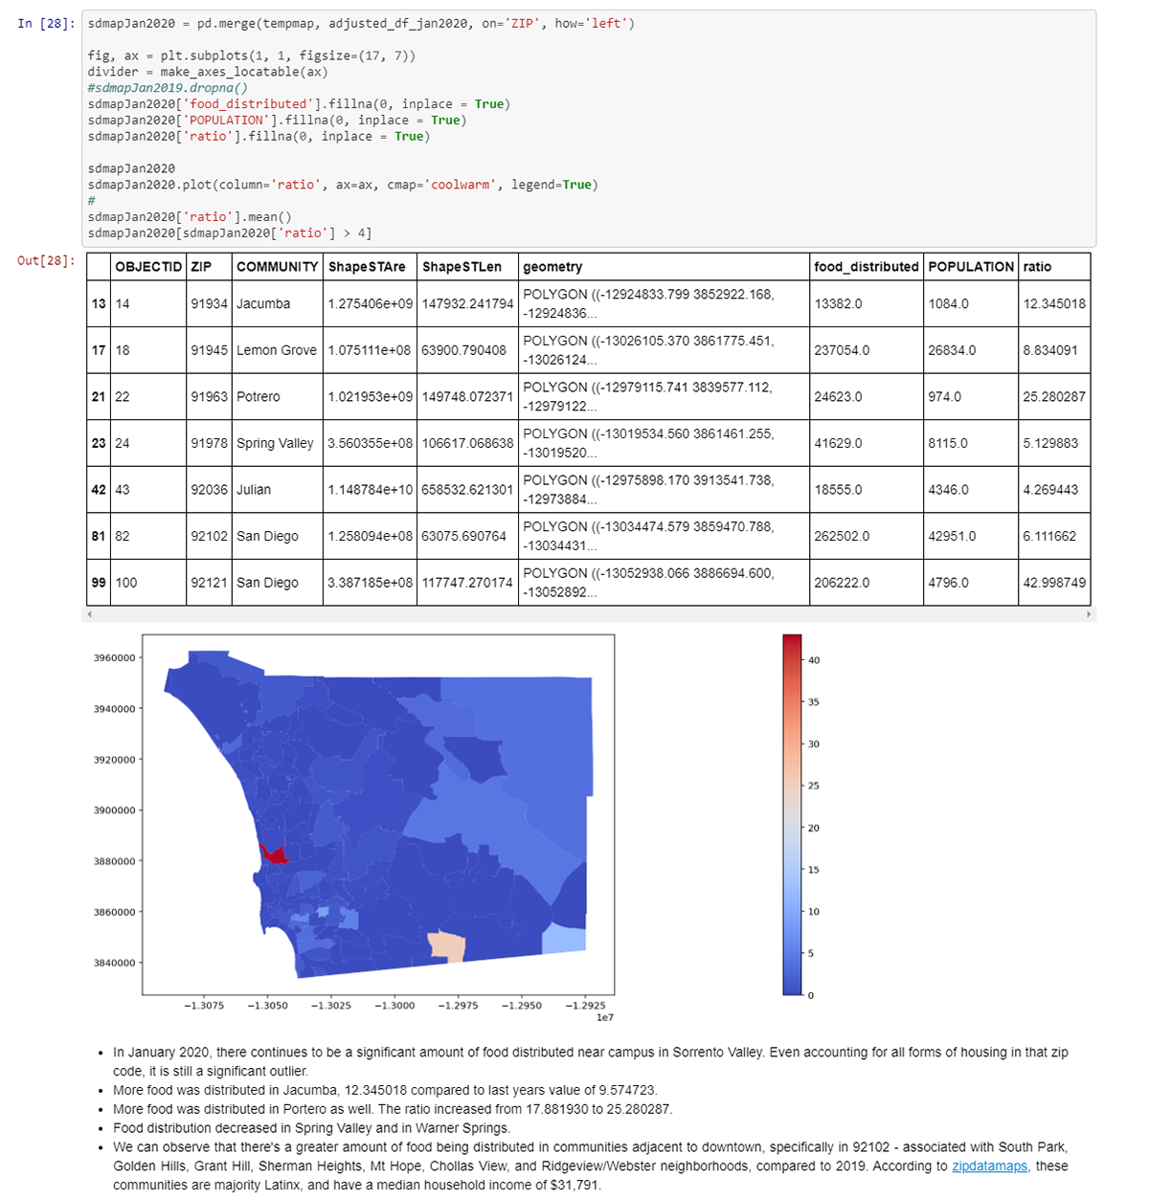This screenshot has width=1149, height=1199.
Task: Click the COMMUNITY column header
Action: [277, 267]
